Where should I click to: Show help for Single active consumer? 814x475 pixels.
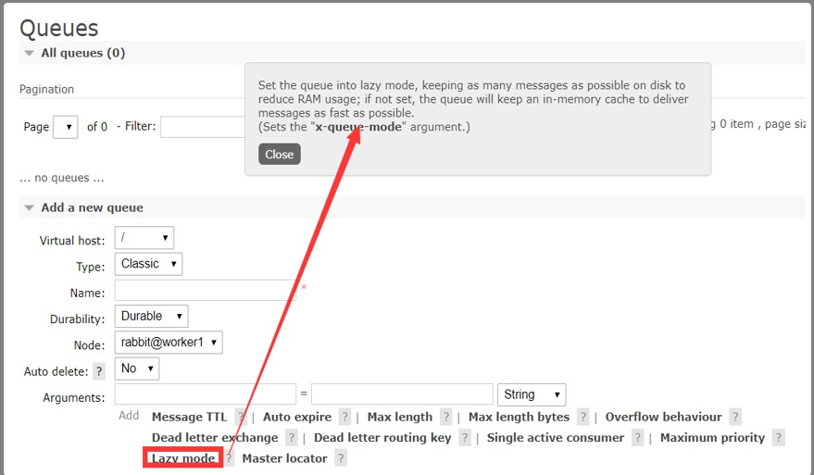(x=637, y=438)
